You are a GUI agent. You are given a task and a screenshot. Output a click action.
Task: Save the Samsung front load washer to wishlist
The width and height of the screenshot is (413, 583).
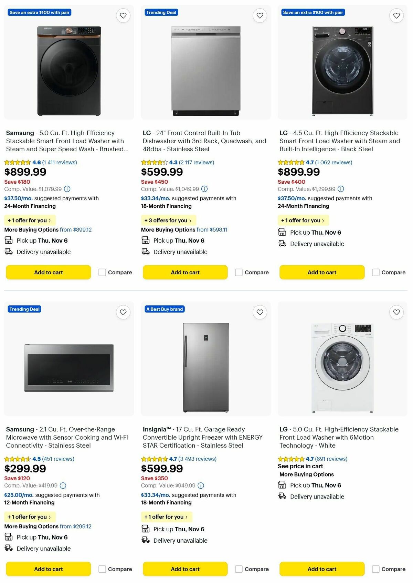click(123, 16)
